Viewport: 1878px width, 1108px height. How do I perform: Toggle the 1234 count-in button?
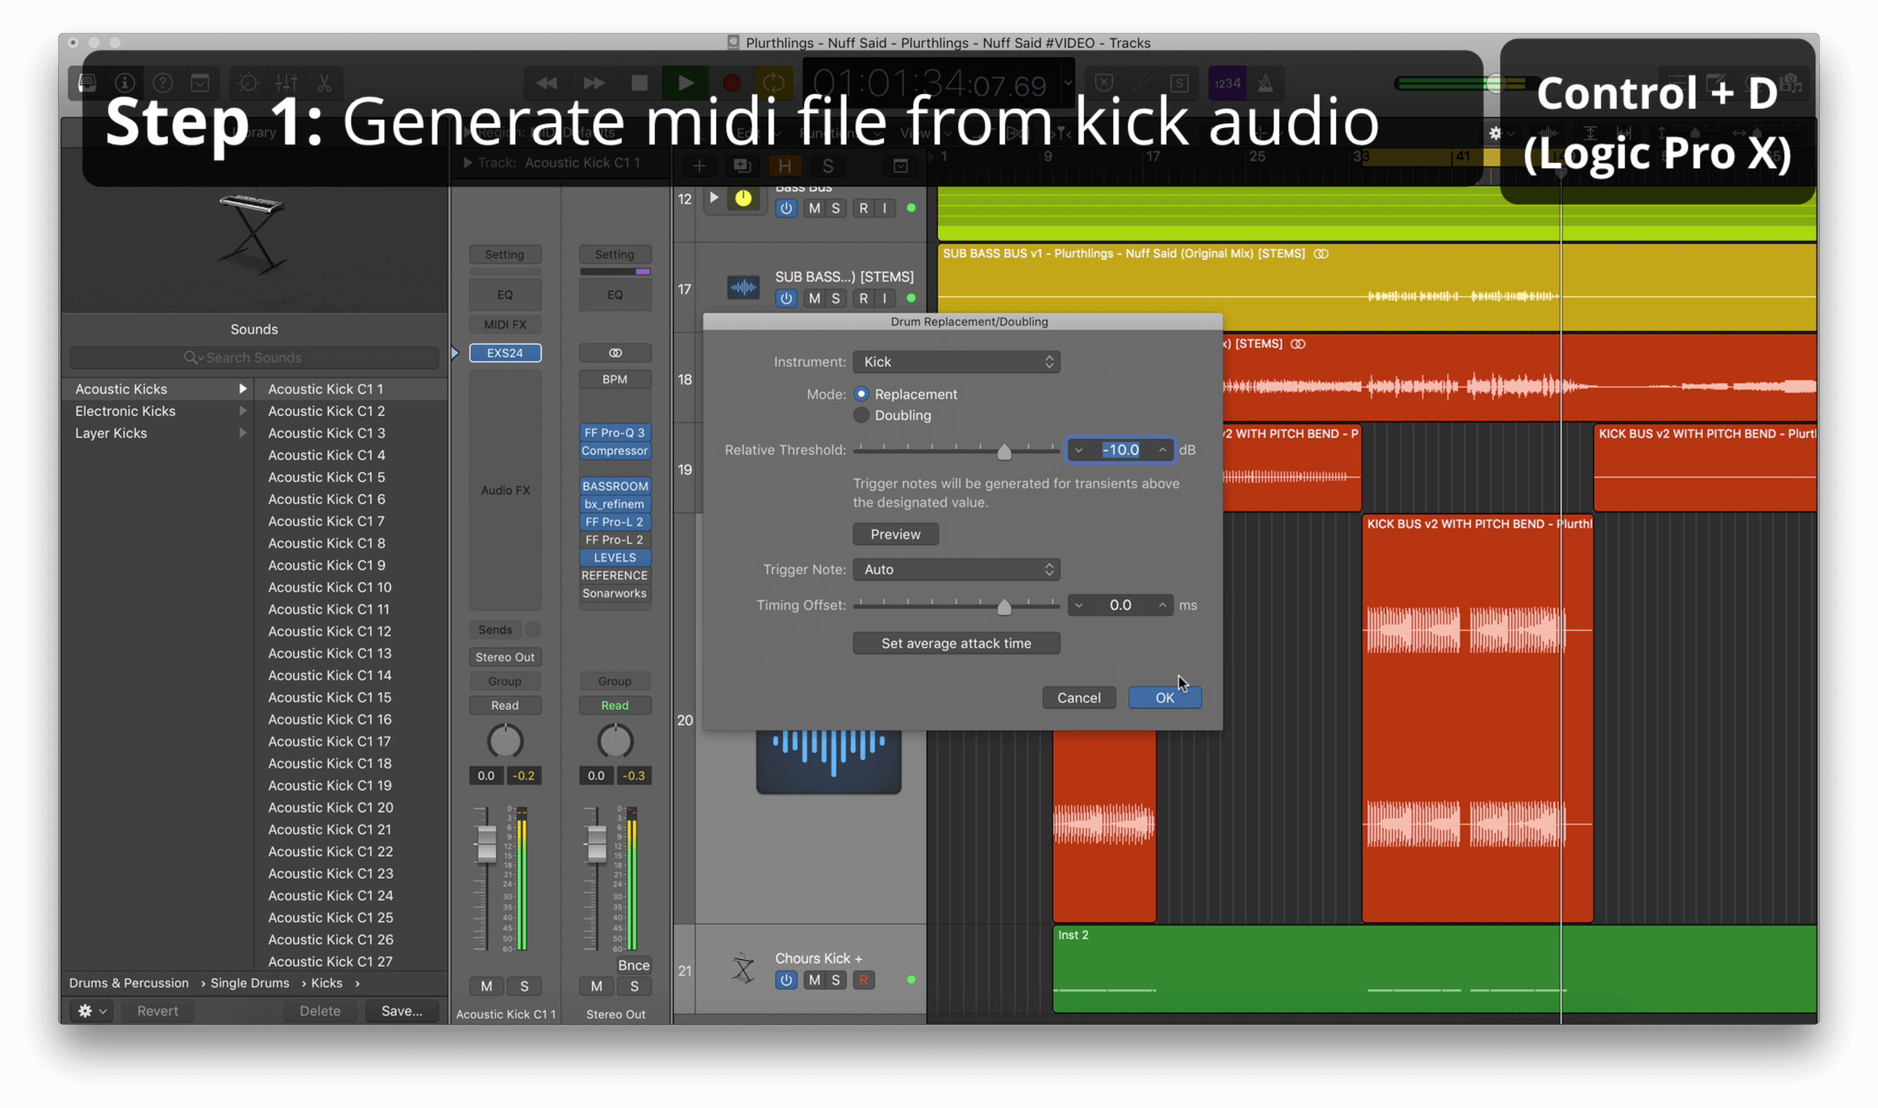pos(1228,83)
